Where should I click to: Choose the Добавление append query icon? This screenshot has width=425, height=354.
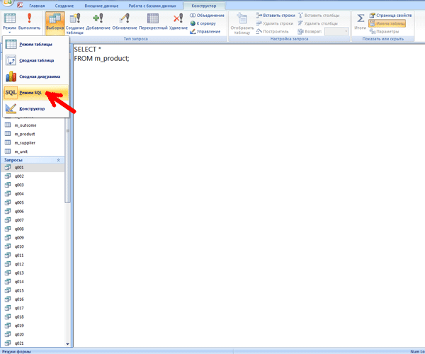tap(98, 21)
